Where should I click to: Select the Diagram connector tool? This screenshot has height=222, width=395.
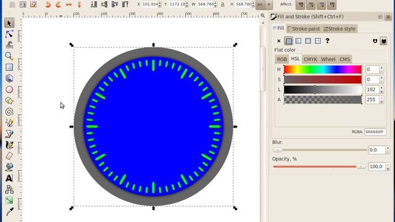click(9, 189)
